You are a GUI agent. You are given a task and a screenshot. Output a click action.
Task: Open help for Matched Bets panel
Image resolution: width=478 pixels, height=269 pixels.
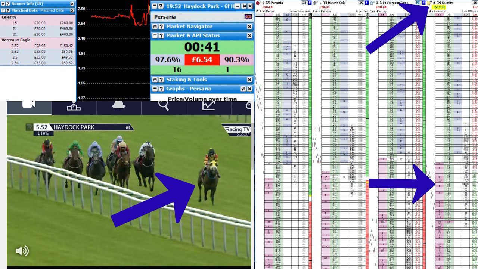8,10
